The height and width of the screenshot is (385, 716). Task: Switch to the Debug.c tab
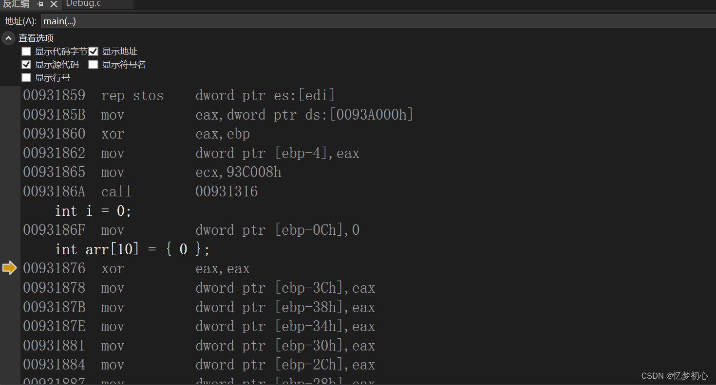click(x=83, y=4)
